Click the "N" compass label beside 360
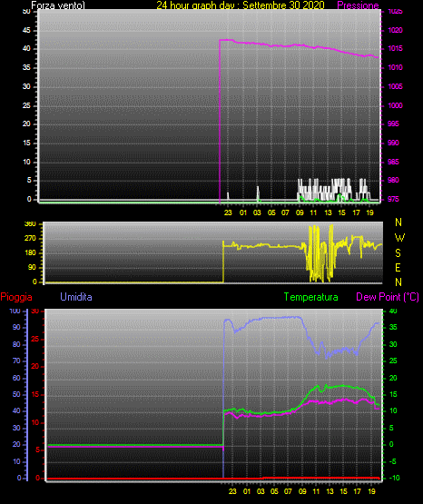The width and height of the screenshot is (423, 504). pyautogui.click(x=398, y=222)
